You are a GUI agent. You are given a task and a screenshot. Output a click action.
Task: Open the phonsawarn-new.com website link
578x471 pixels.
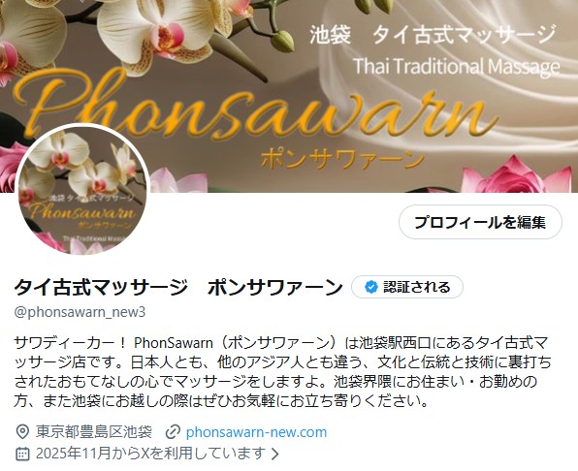pyautogui.click(x=256, y=432)
